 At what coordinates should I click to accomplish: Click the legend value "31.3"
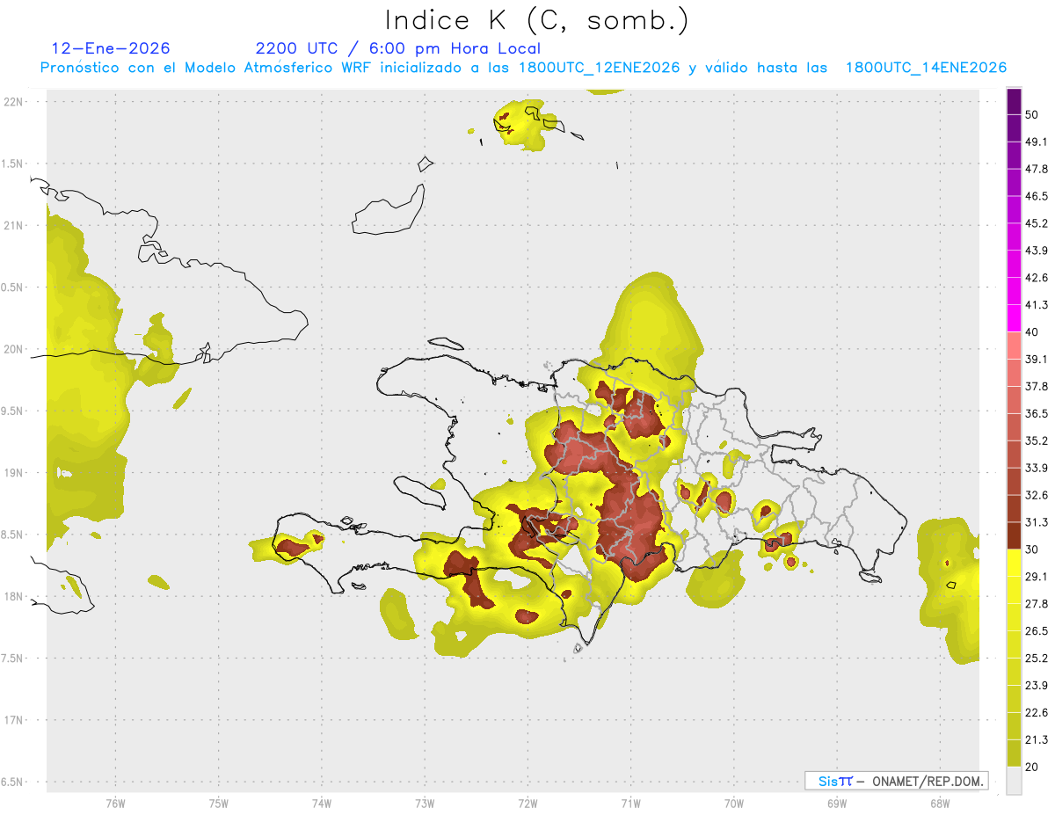1037,522
